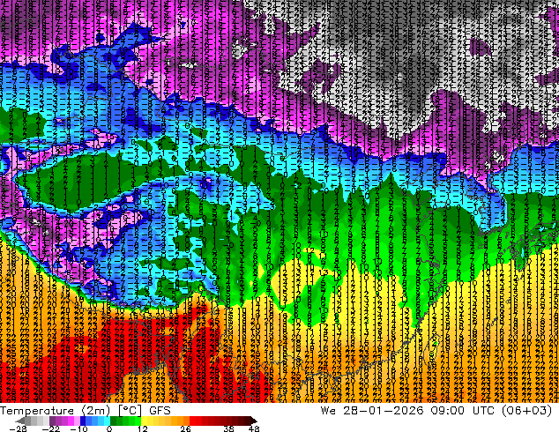Click the "26" legend value
This screenshot has height=432, width=559.
coord(185,428)
